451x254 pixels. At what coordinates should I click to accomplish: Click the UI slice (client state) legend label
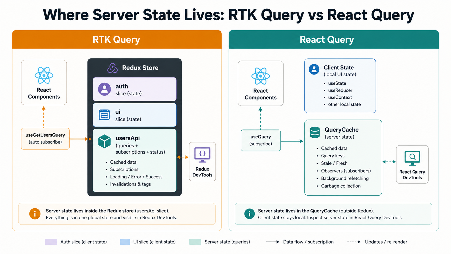pos(155,242)
